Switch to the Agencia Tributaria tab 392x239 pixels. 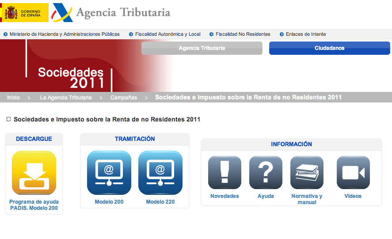[202, 48]
